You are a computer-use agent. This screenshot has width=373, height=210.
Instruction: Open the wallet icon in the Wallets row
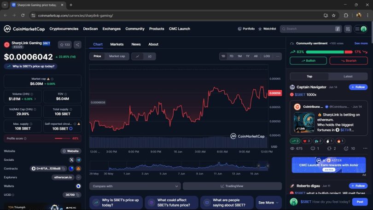pyautogui.click(x=78, y=186)
